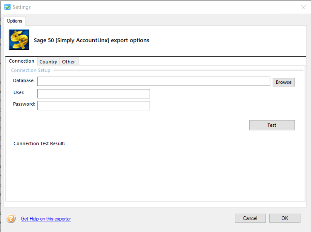The image size is (311, 232).
Task: Click the Settings window checkmark icon
Action: click(7, 7)
